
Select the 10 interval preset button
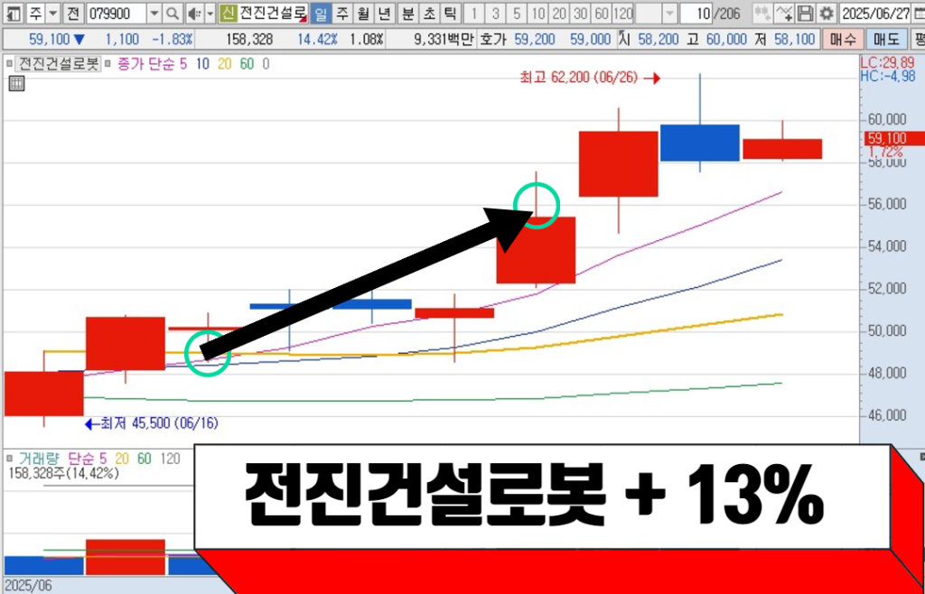(x=538, y=13)
